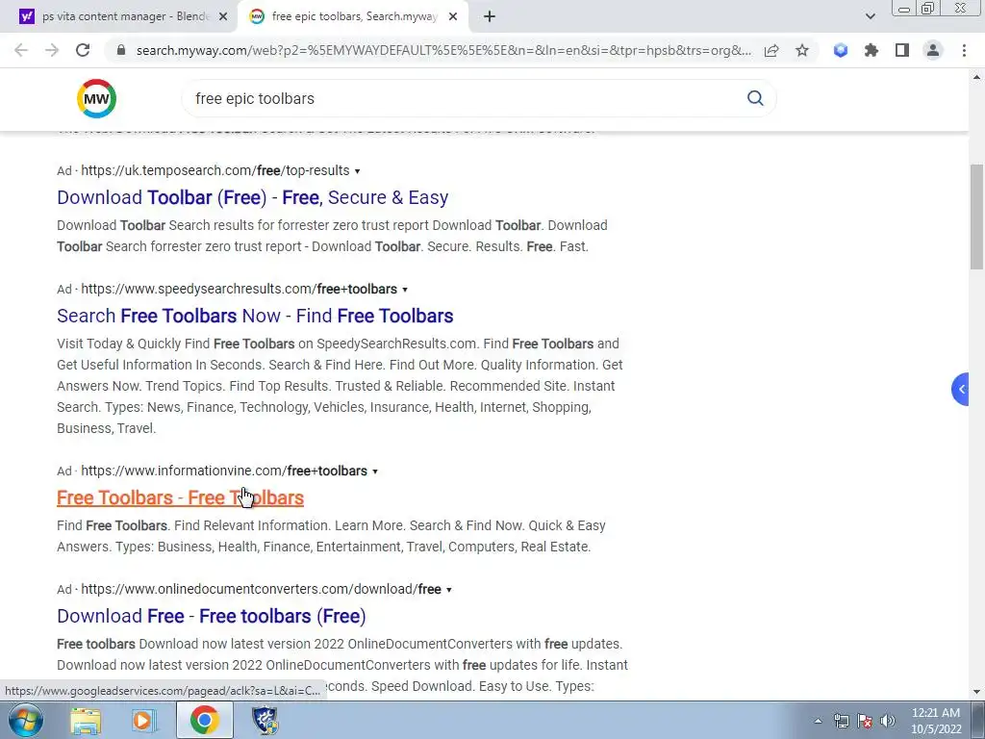The image size is (985, 739).
Task: Open the network tray icon
Action: click(x=841, y=721)
